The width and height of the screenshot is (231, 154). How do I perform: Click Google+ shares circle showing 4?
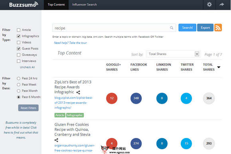pyautogui.click(x=112, y=143)
